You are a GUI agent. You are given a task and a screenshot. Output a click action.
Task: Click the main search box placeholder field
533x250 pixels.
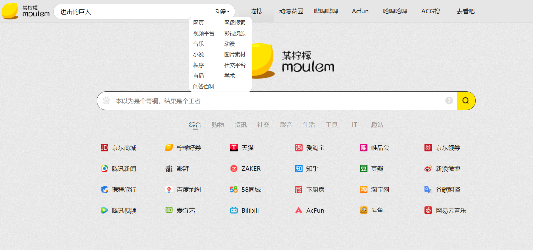coord(277,101)
